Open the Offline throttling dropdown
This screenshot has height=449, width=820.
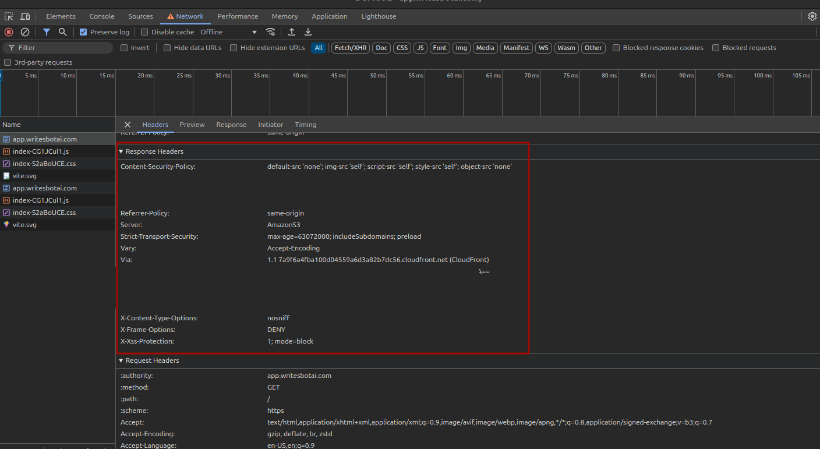click(228, 32)
